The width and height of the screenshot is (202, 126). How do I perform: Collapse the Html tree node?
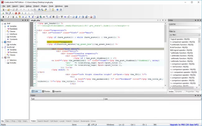pyautogui.click(x=2, y=42)
